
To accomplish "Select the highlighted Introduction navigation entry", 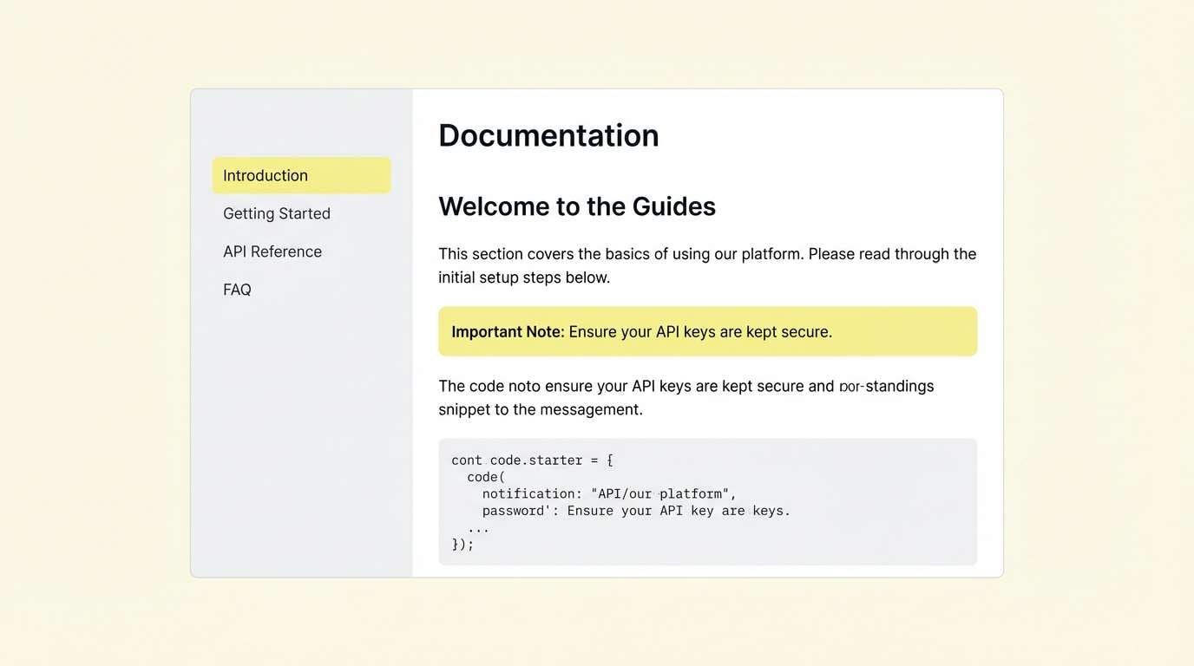I will (x=301, y=175).
